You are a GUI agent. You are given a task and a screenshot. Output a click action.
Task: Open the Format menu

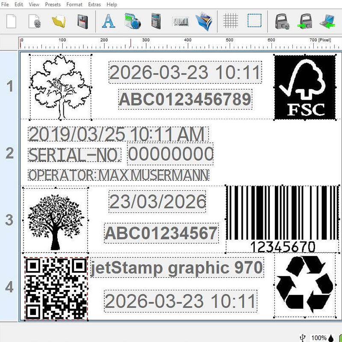tap(74, 4)
